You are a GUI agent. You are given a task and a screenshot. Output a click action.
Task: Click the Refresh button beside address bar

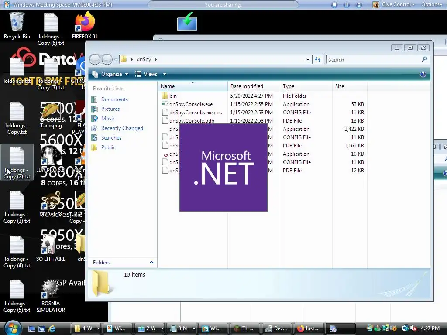[318, 59]
